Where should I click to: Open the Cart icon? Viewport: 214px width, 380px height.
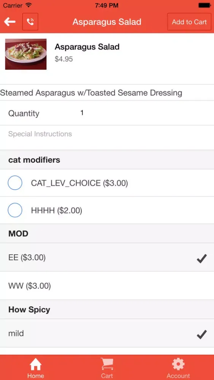pyautogui.click(x=107, y=364)
